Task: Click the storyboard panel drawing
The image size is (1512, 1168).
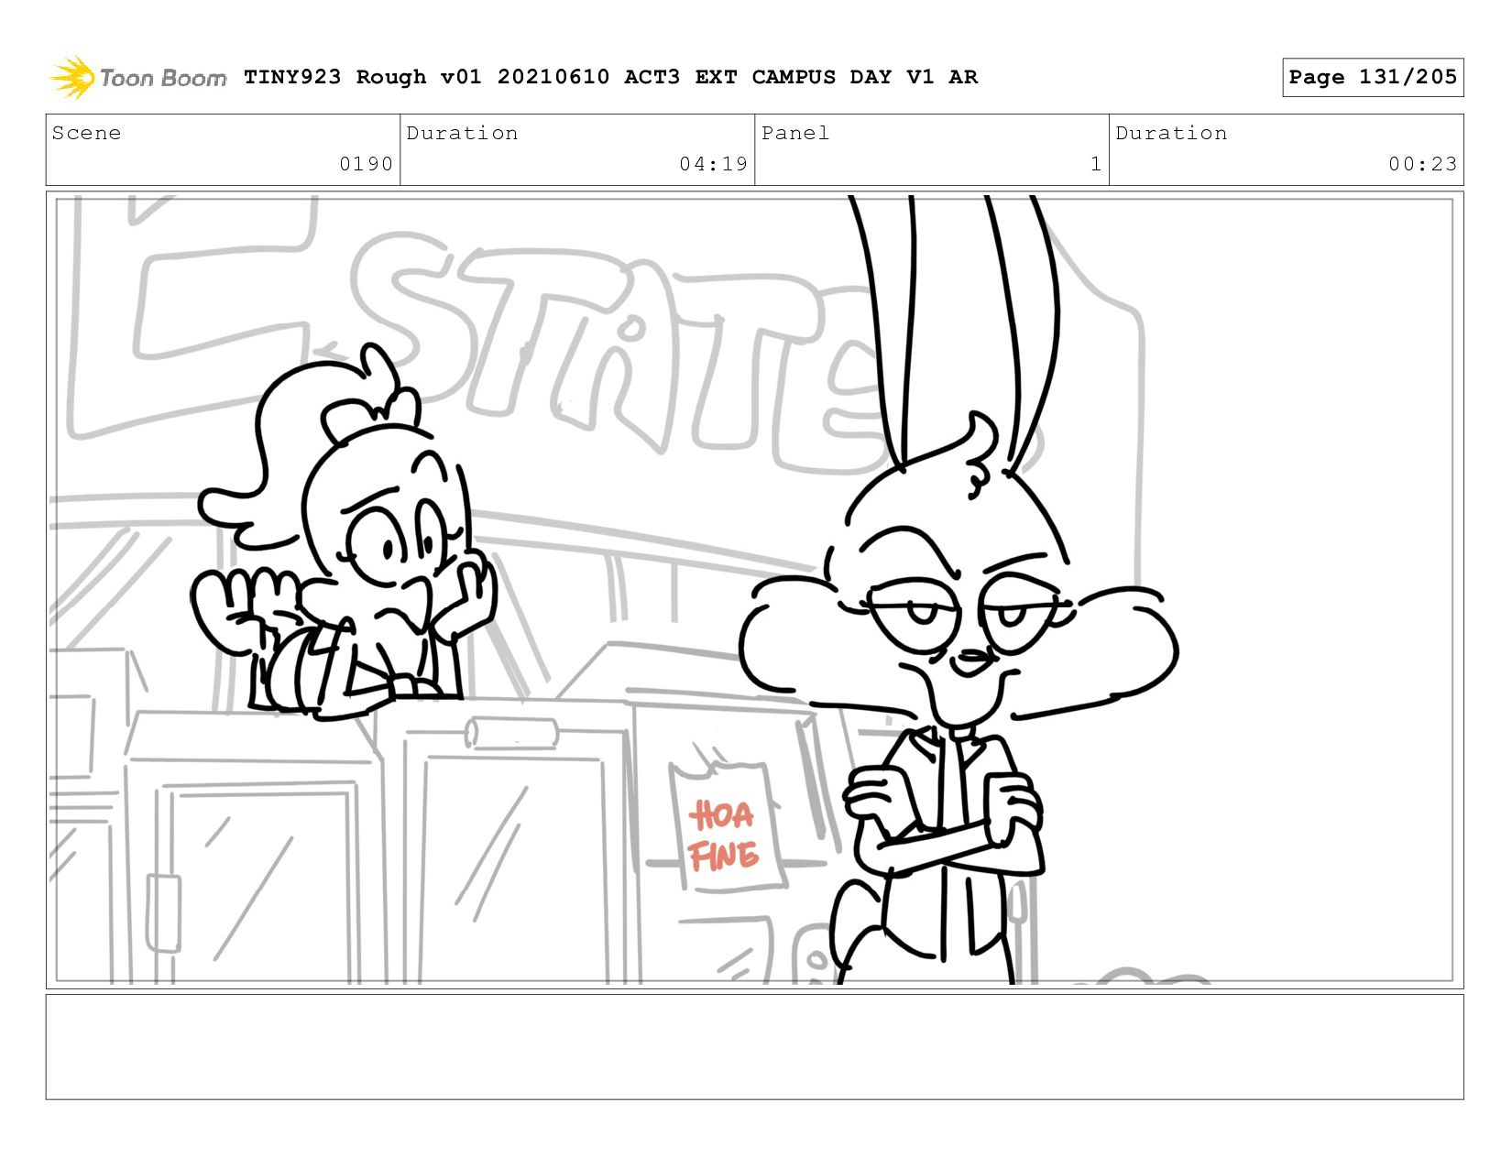Action: [x=754, y=589]
